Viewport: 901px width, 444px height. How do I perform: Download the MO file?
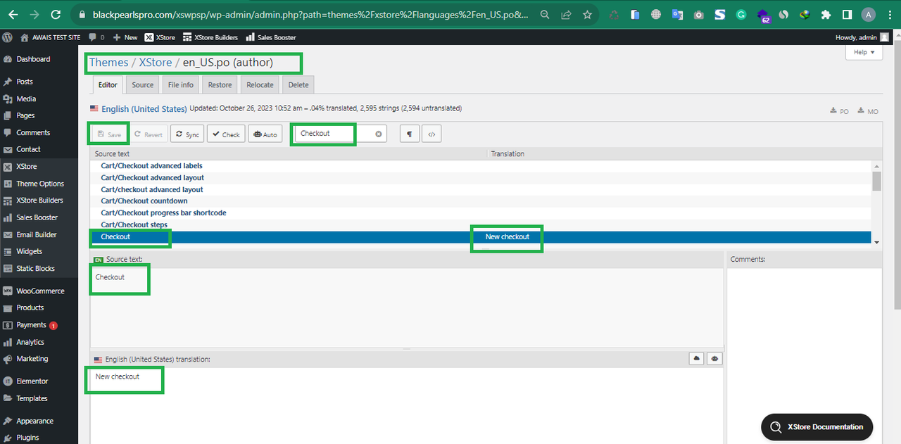(x=867, y=111)
